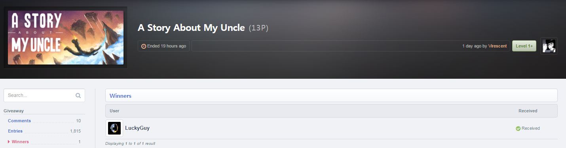Focus the Search... input field
The height and width of the screenshot is (148, 566).
pyautogui.click(x=44, y=95)
